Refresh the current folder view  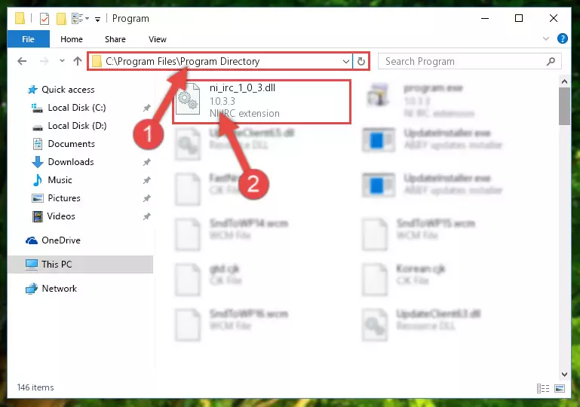[x=361, y=61]
